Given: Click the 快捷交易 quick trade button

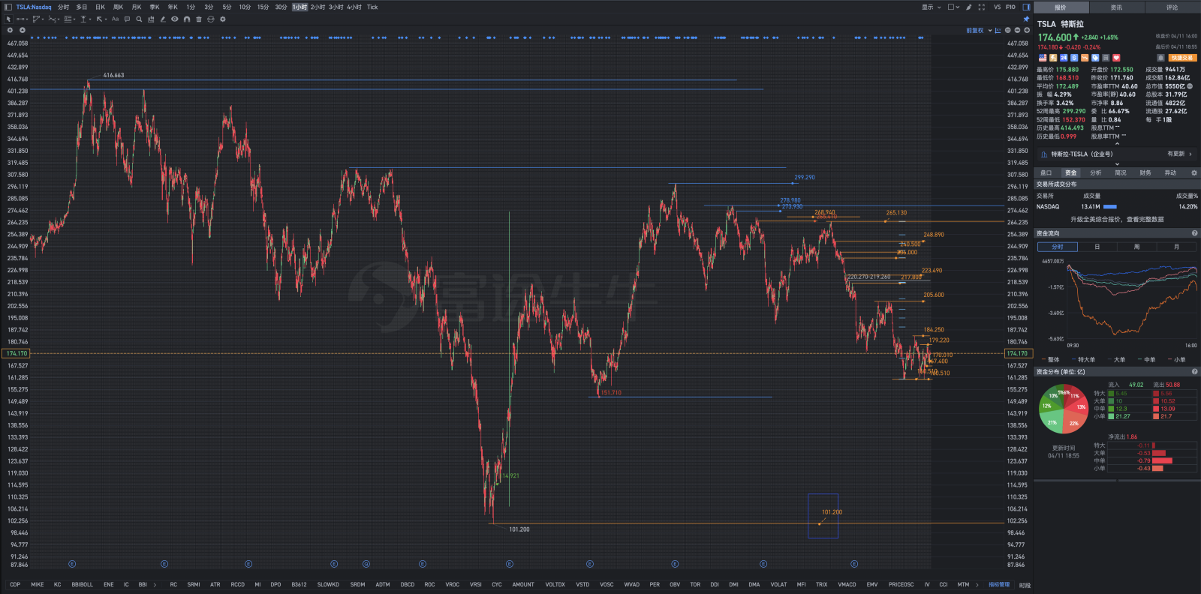Looking at the screenshot, I should (1182, 58).
